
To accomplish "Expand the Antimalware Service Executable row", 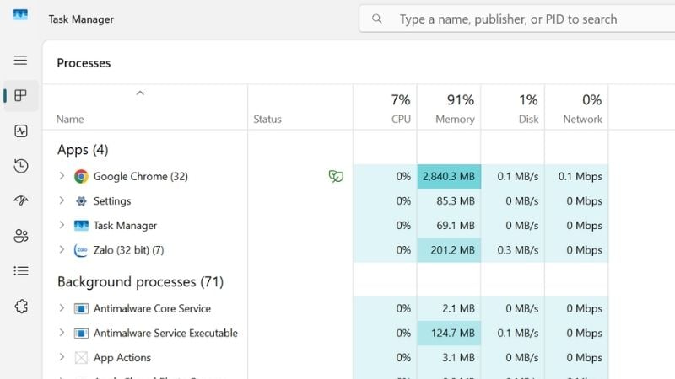I will [x=62, y=332].
